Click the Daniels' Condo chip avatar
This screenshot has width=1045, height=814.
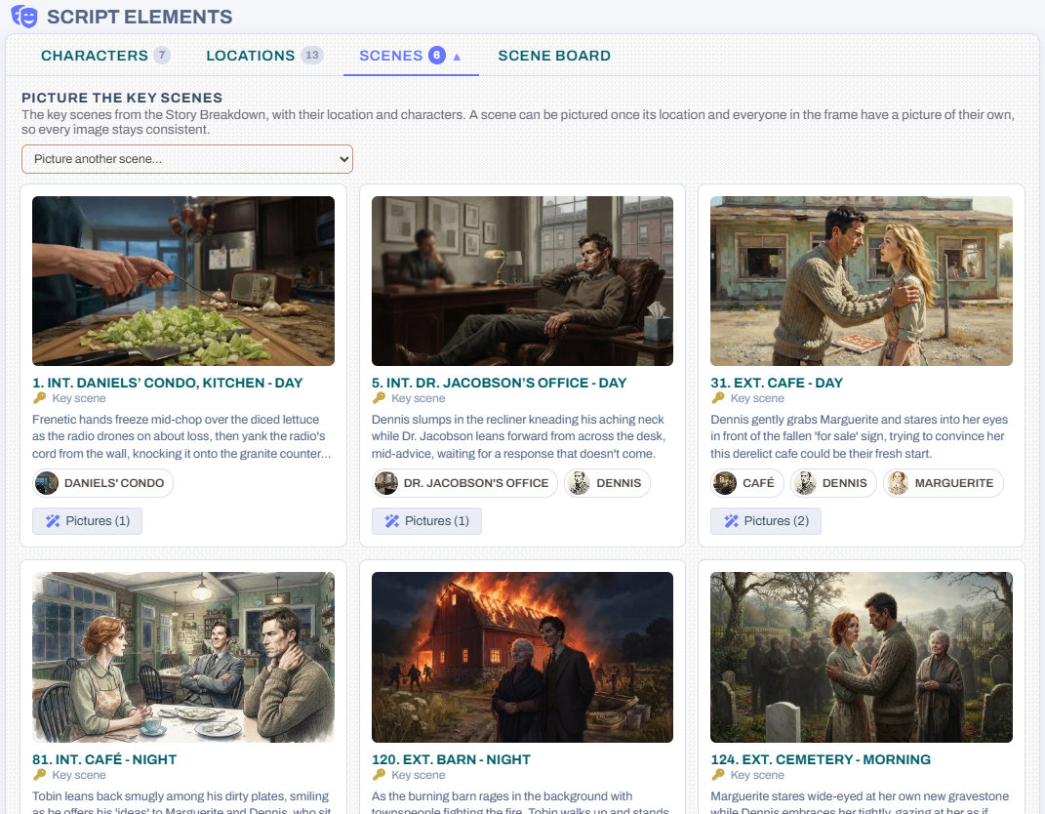point(47,483)
